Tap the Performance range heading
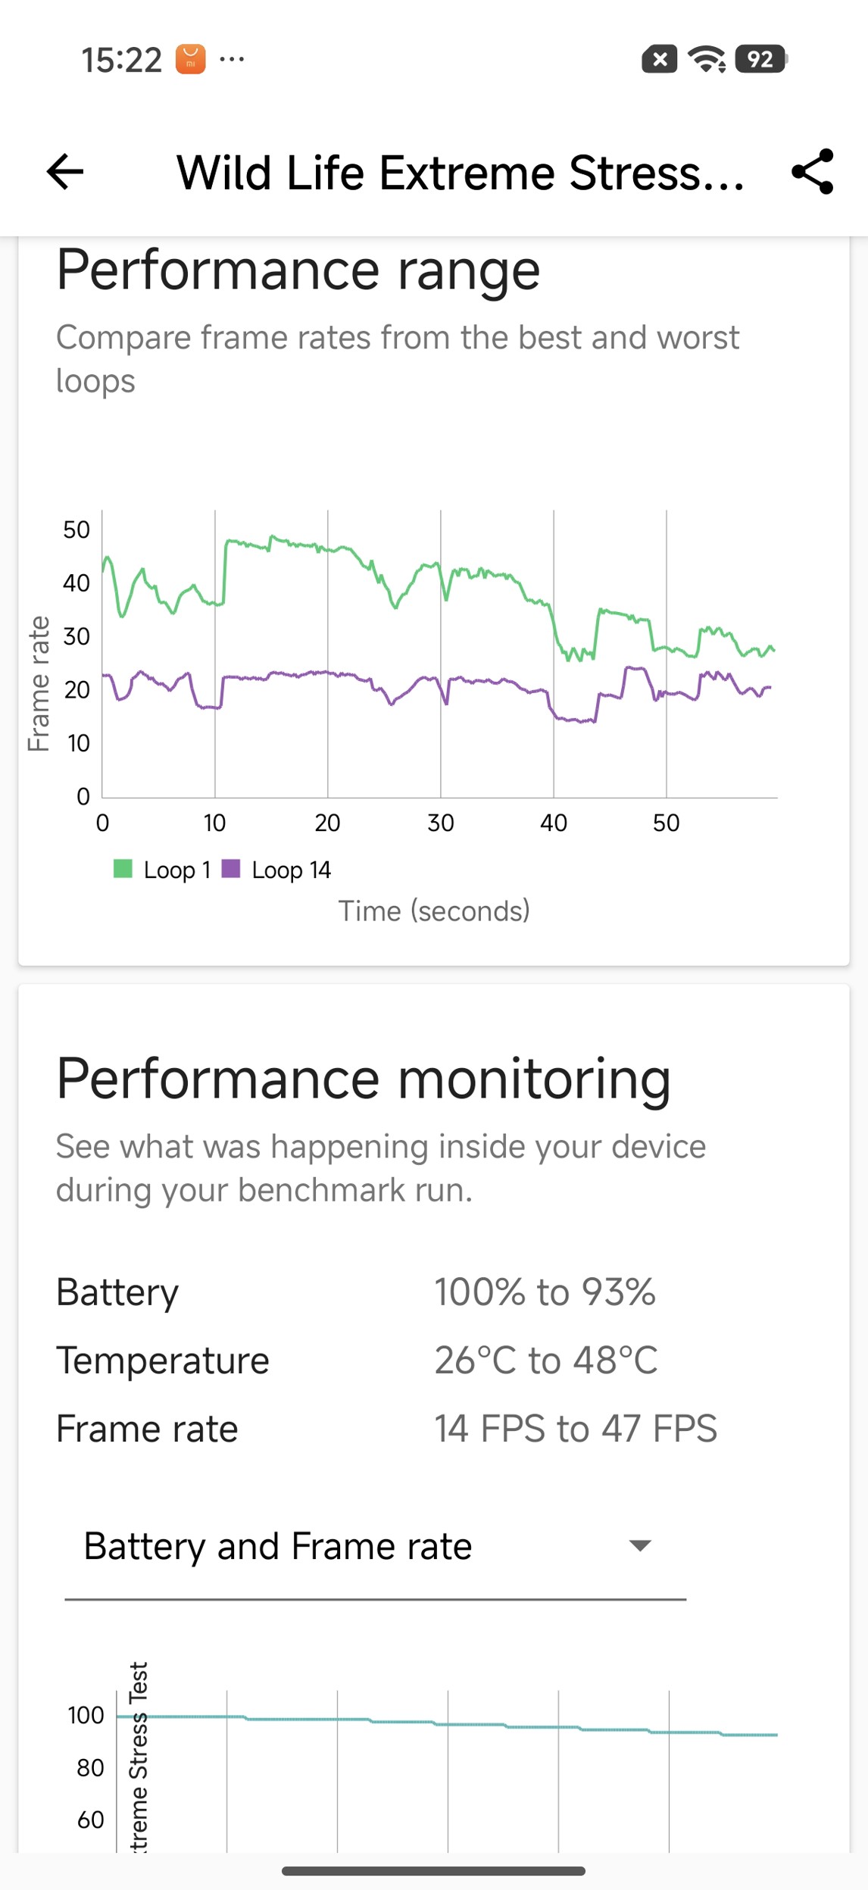868x1890 pixels. (x=298, y=270)
